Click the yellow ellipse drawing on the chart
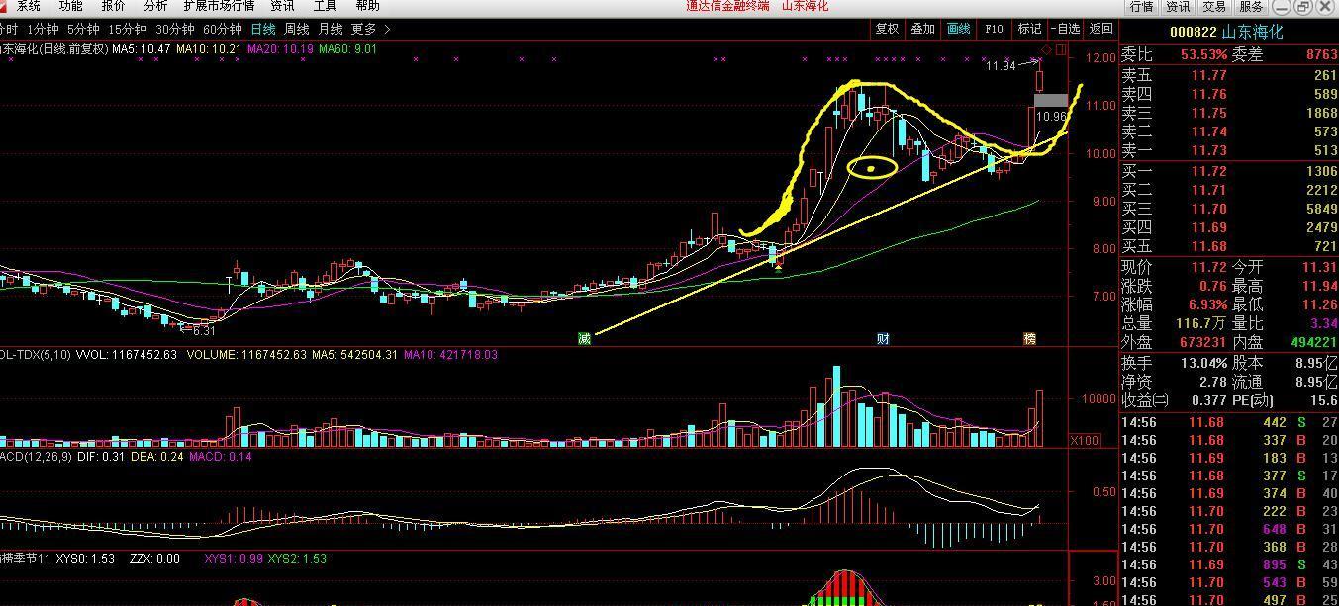The height and width of the screenshot is (606, 1339). (x=872, y=168)
